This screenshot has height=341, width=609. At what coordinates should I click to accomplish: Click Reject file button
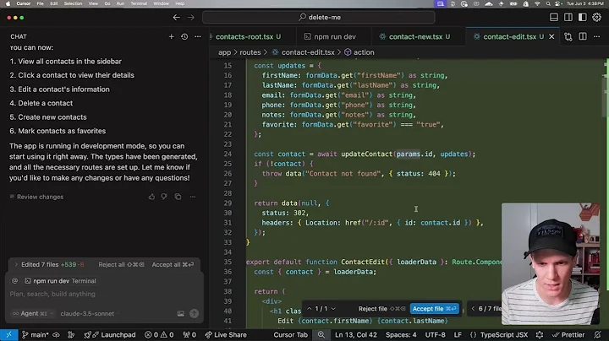click(381, 309)
